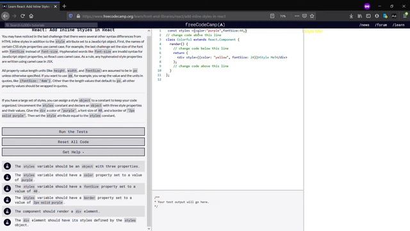Minimize the Firefox window
Viewport: 410px width, 231px height.
click(x=379, y=6)
